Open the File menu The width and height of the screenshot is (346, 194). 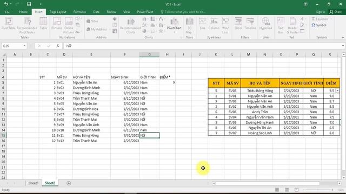click(x=7, y=12)
